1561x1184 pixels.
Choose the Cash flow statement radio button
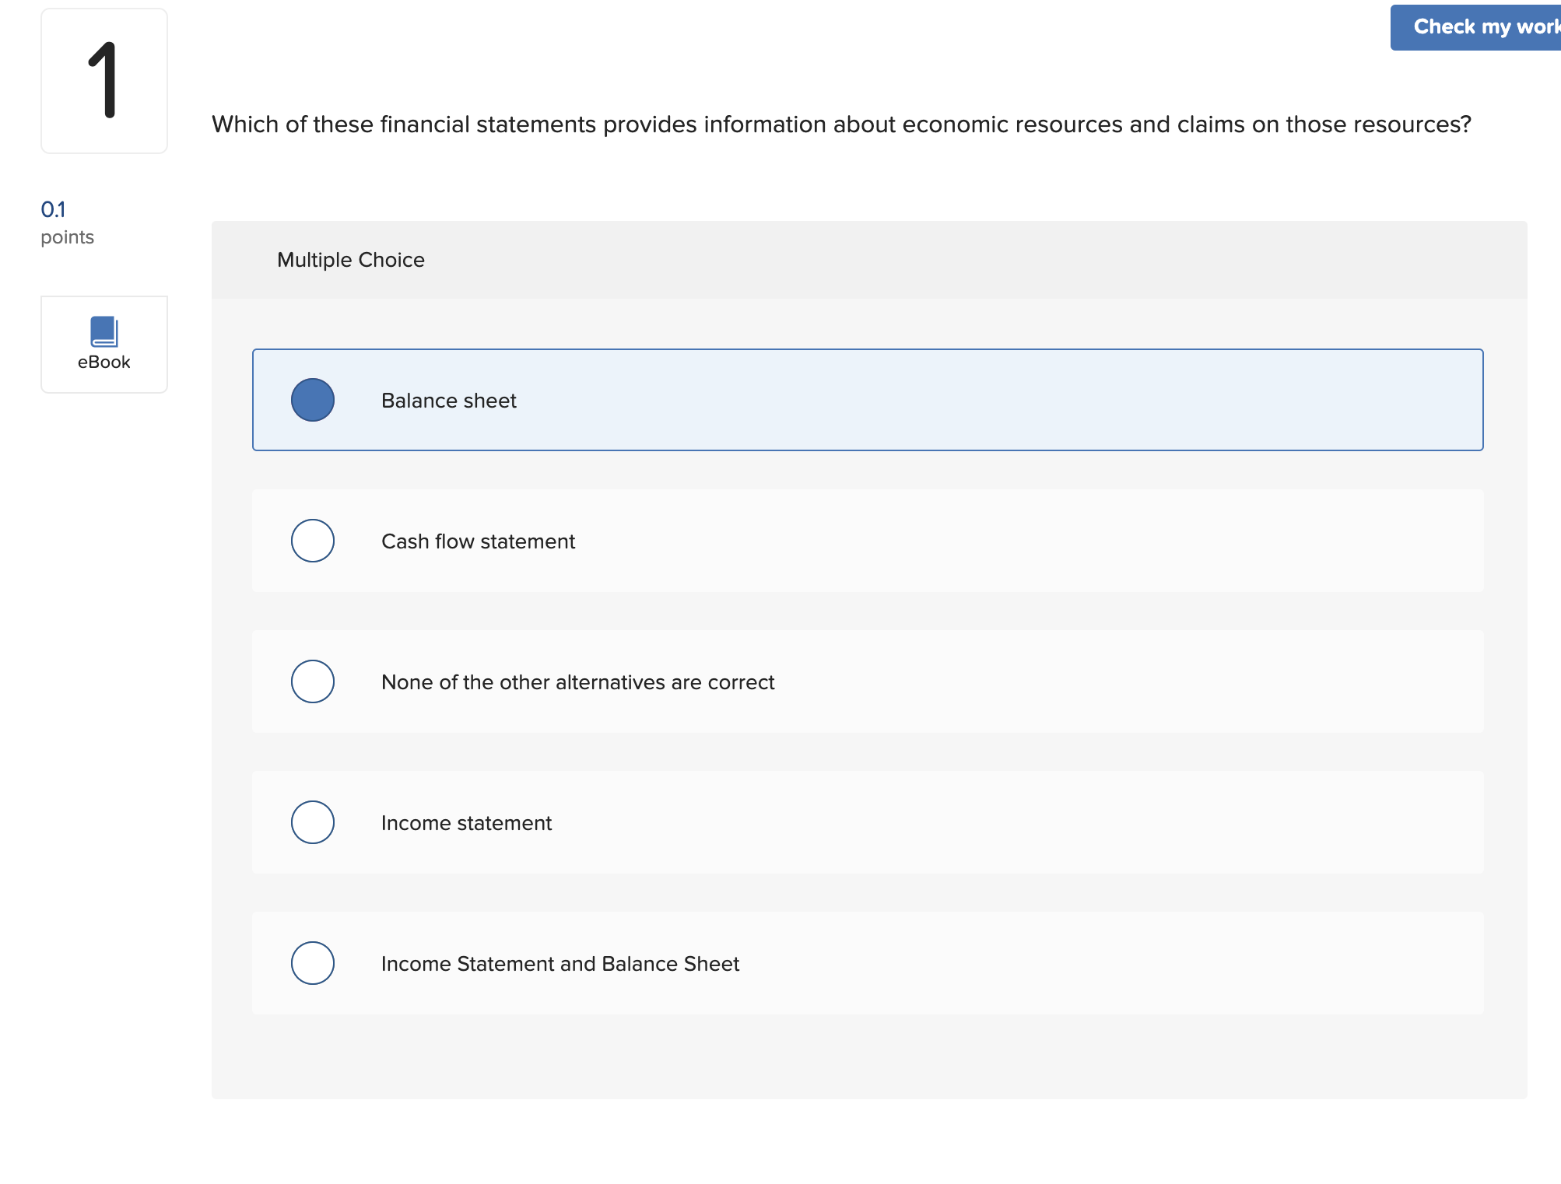tap(313, 541)
